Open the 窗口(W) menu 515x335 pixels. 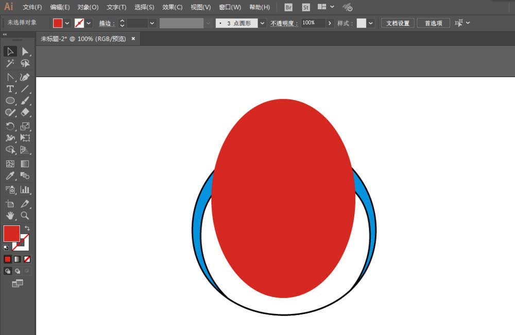pos(230,7)
